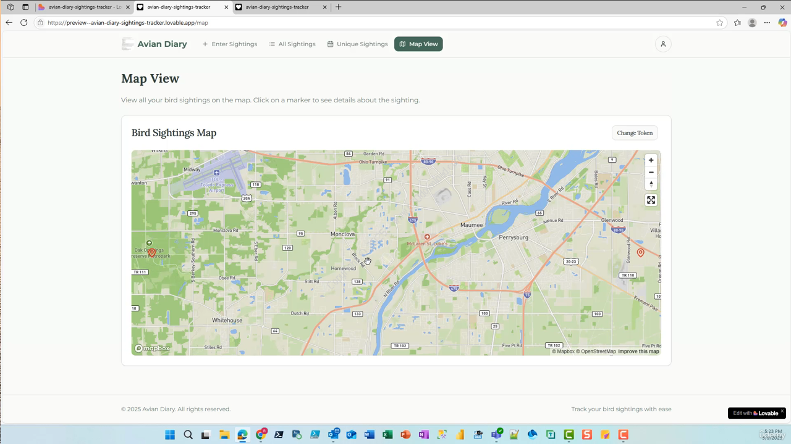The height and width of the screenshot is (444, 791).
Task: Open Word from the taskbar
Action: [x=370, y=435]
